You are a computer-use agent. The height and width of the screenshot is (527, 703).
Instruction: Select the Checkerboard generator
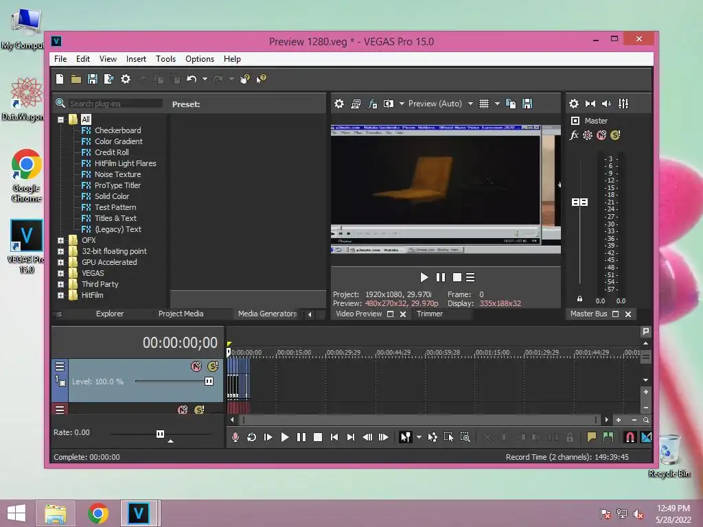coord(117,130)
